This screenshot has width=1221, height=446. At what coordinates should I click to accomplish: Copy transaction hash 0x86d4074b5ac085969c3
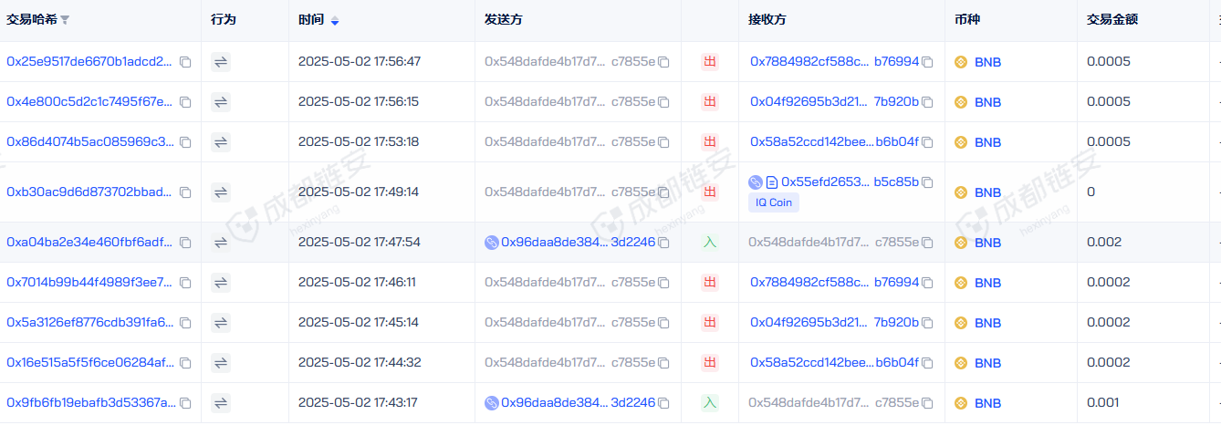185,142
